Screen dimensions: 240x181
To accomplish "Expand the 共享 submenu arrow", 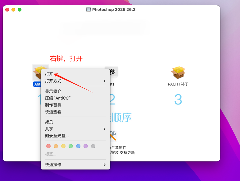I will point(104,129).
